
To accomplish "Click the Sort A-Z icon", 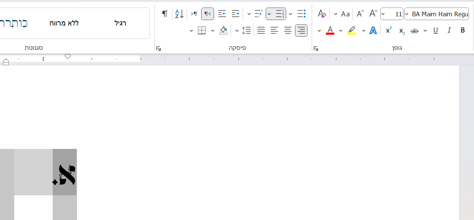I will [x=179, y=14].
